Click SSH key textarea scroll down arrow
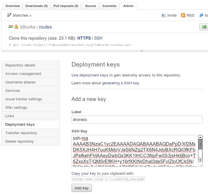The height and width of the screenshot is (194, 208). 200,160
